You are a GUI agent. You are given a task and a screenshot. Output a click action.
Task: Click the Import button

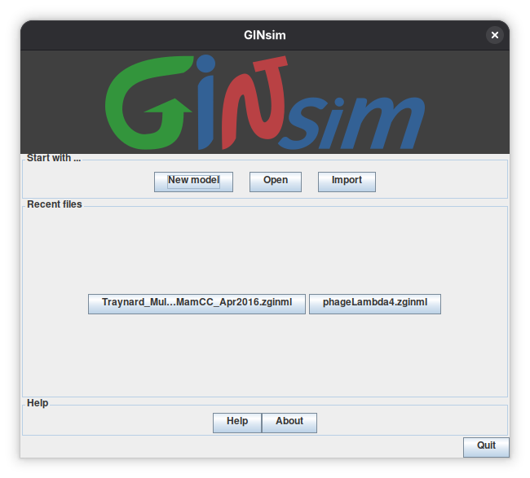(347, 182)
